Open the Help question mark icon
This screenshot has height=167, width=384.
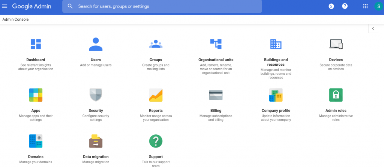pyautogui.click(x=345, y=6)
